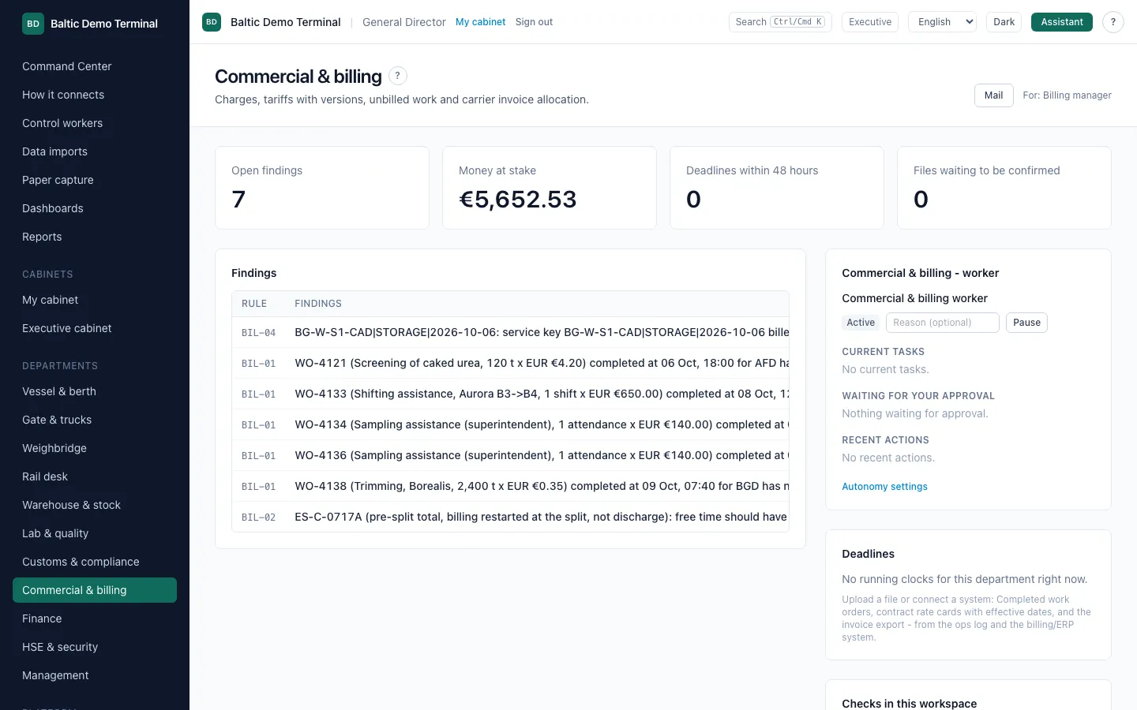The image size is (1137, 710).
Task: Sign out of the terminal
Action: click(x=534, y=22)
